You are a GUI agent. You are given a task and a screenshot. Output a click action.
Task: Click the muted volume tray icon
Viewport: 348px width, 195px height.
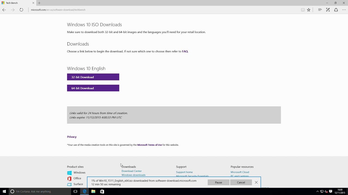[x=326, y=191]
